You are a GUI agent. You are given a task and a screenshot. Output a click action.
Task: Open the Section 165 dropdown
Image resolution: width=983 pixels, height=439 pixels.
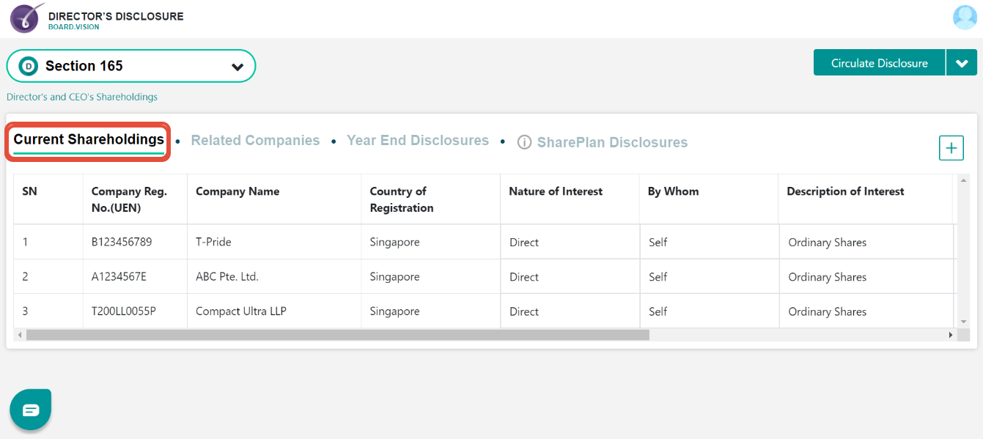(130, 65)
